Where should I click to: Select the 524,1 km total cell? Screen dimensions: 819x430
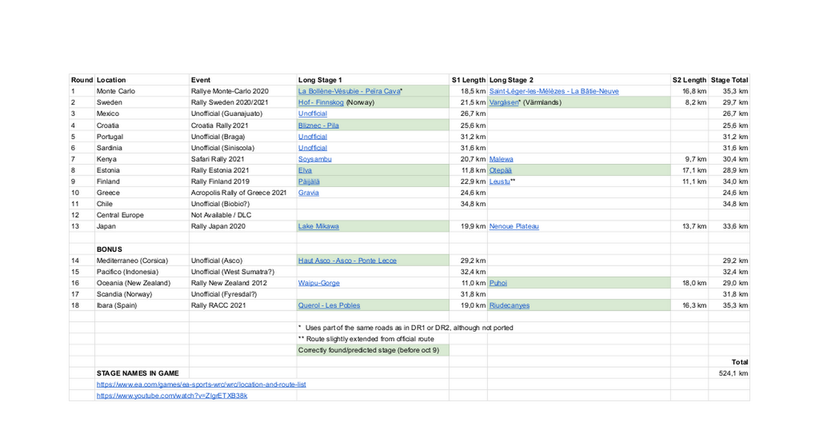click(x=729, y=373)
